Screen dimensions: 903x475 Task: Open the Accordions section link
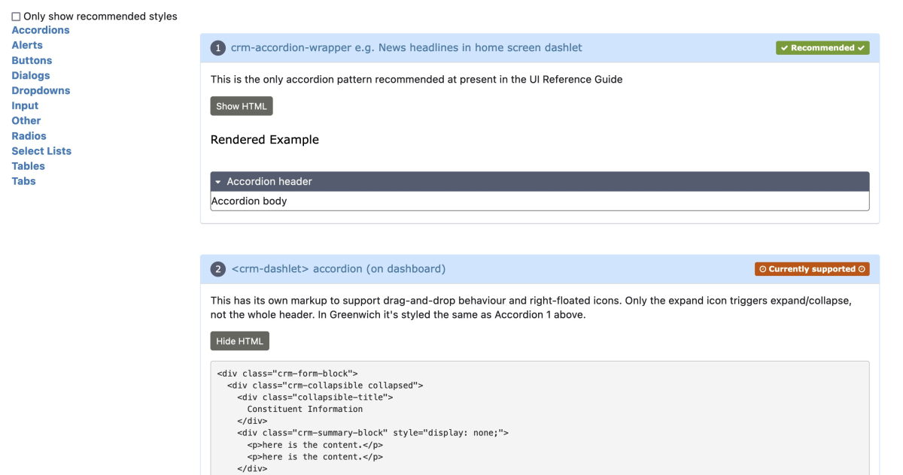pos(41,30)
